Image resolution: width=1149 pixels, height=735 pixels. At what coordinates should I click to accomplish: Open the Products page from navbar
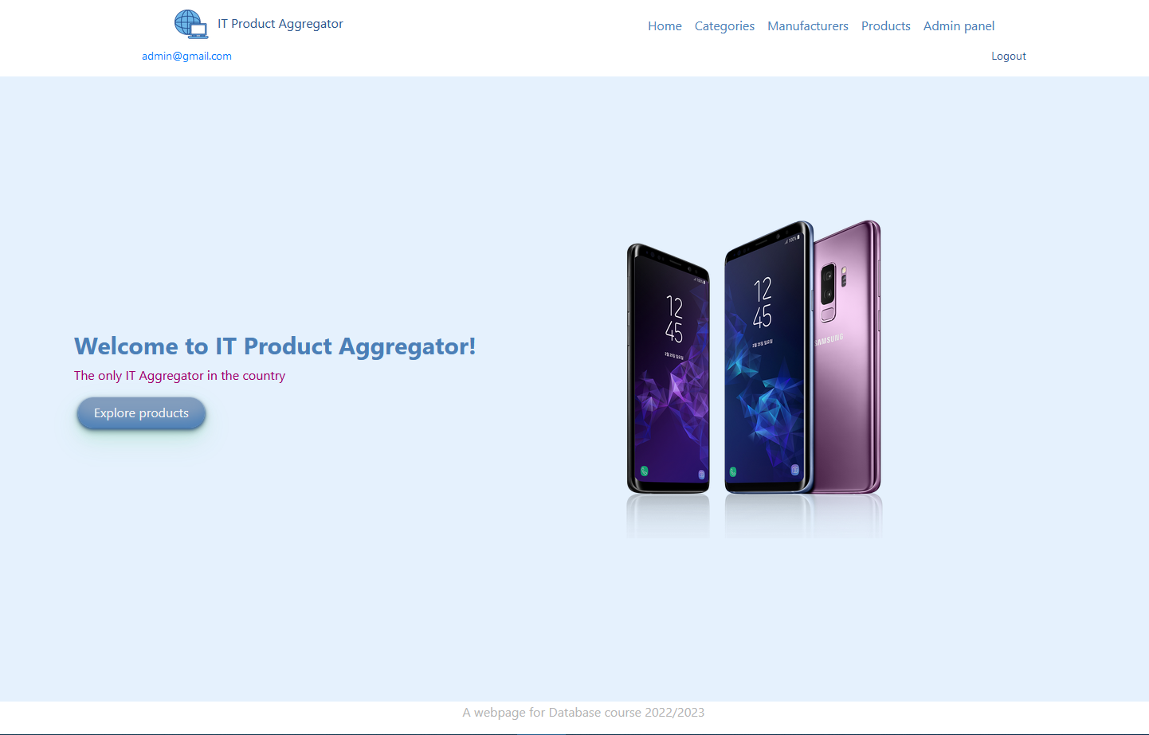click(886, 25)
